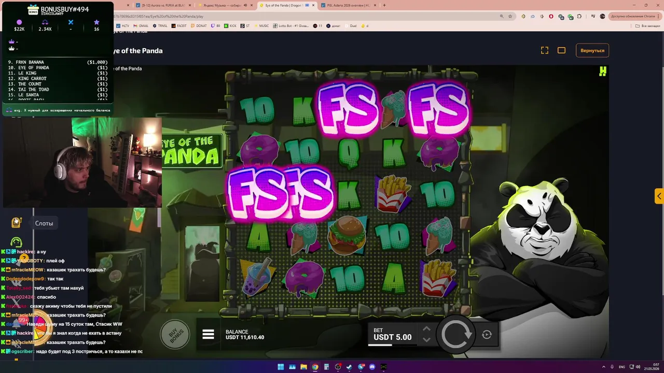The height and width of the screenshot is (373, 664).
Task: Open the volume tray icon
Action: pyautogui.click(x=639, y=367)
